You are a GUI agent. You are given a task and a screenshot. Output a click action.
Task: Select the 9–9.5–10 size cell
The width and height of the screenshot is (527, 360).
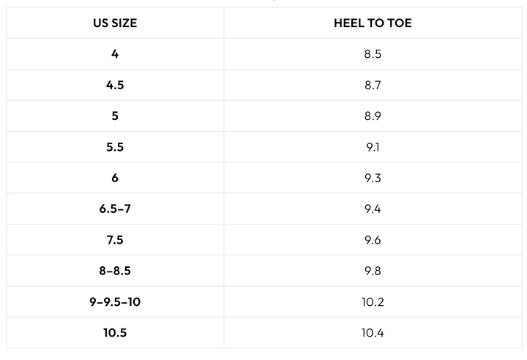coord(115,301)
